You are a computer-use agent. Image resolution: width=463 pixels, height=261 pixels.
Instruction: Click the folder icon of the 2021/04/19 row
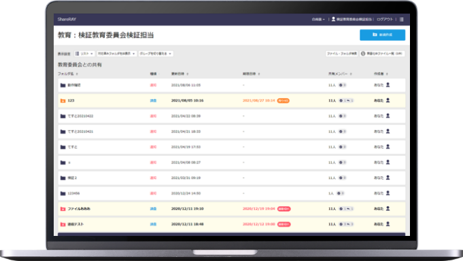(63, 147)
